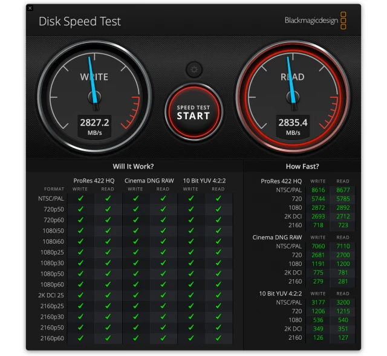Click the READ gauge speed readout
387x356 pixels.
tap(293, 126)
